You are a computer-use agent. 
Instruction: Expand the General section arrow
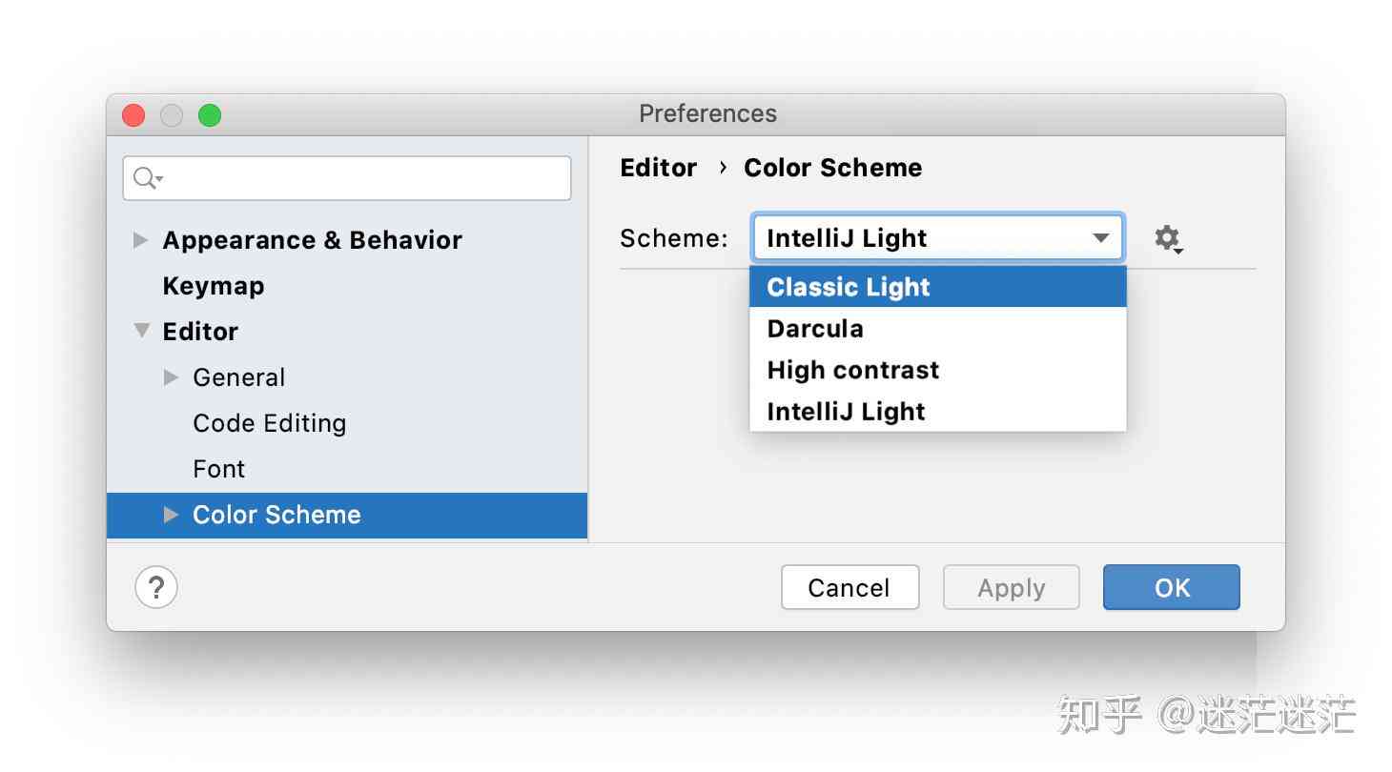172,377
